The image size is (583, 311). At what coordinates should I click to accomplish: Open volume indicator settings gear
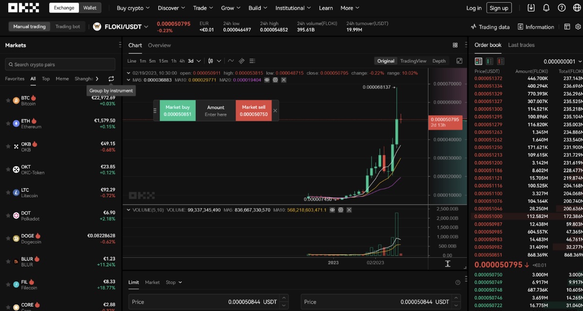coord(341,210)
